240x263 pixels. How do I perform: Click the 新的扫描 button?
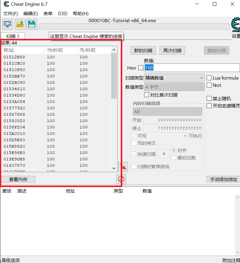click(143, 51)
